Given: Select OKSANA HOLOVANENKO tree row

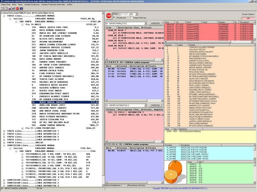Looking at the screenshot, I should click(x=65, y=42).
